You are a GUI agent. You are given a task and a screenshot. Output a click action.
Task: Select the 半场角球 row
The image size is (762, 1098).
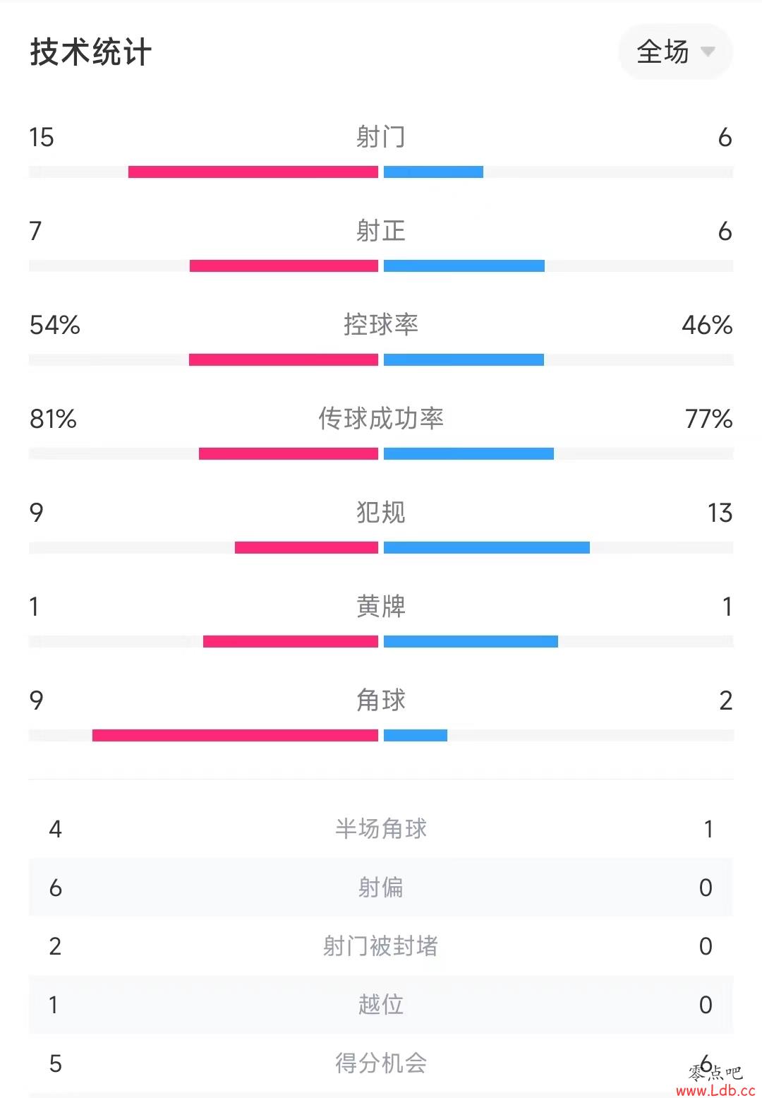tap(381, 828)
